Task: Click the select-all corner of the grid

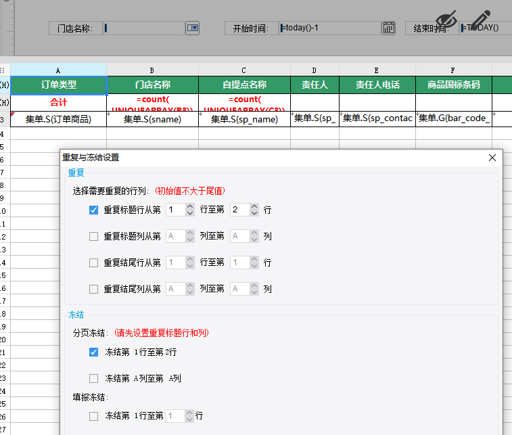Action: [4, 70]
